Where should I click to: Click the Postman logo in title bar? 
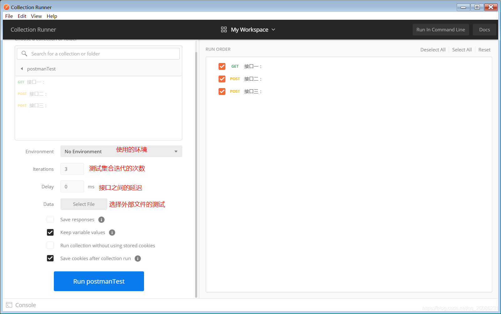6,7
